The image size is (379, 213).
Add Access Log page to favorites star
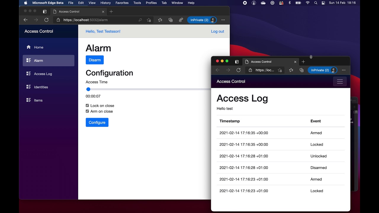[x=280, y=70]
